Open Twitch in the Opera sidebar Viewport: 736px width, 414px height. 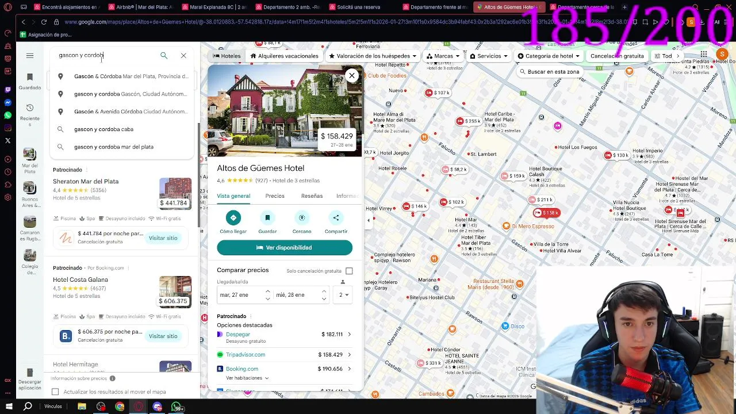pos(7,90)
